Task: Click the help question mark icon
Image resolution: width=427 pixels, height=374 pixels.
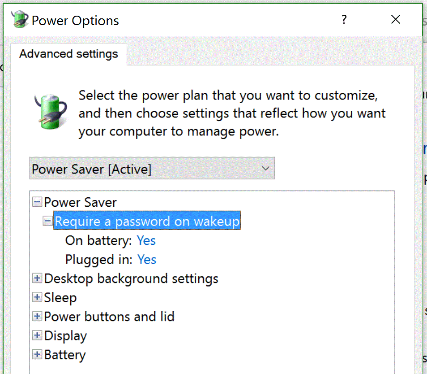Action: (x=344, y=19)
